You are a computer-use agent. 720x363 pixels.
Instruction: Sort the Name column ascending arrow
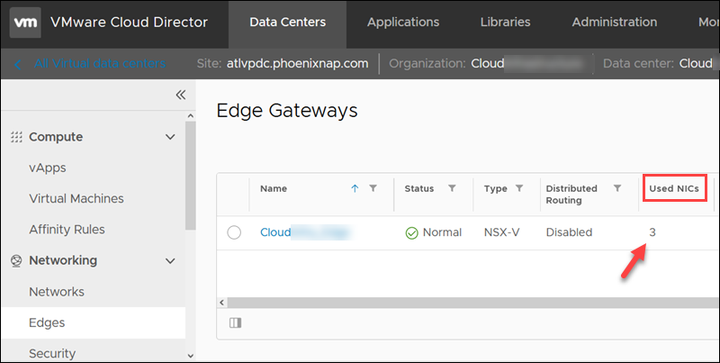pyautogui.click(x=355, y=188)
